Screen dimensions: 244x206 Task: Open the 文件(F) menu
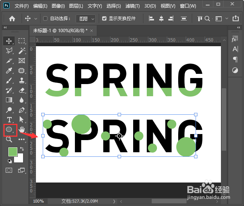pyautogui.click(x=22, y=6)
